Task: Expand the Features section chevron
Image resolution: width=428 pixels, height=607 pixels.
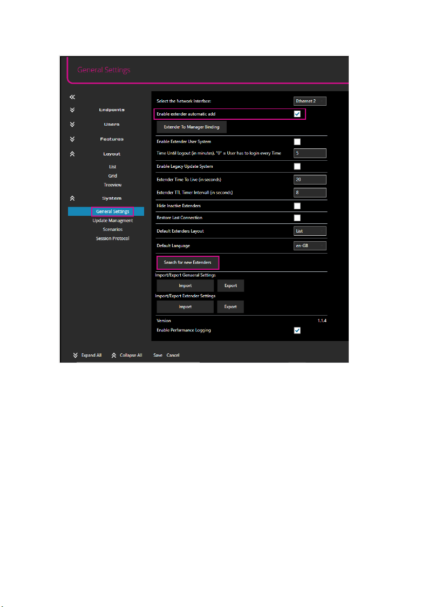Action: pyautogui.click(x=72, y=139)
